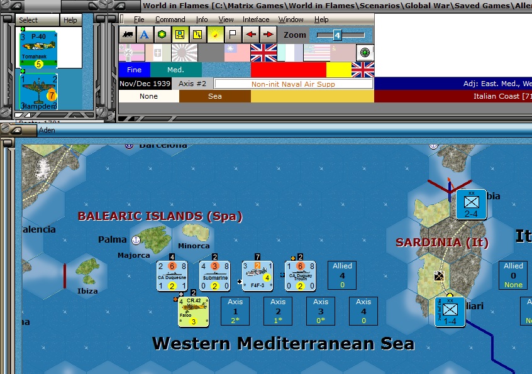Screen dimensions: 532x374
Task: Click the red color bar
Action: 289,70
